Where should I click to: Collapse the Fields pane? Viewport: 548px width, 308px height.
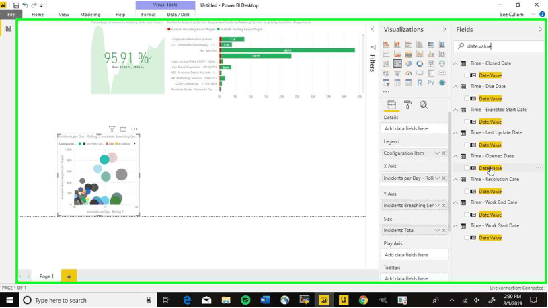541,30
